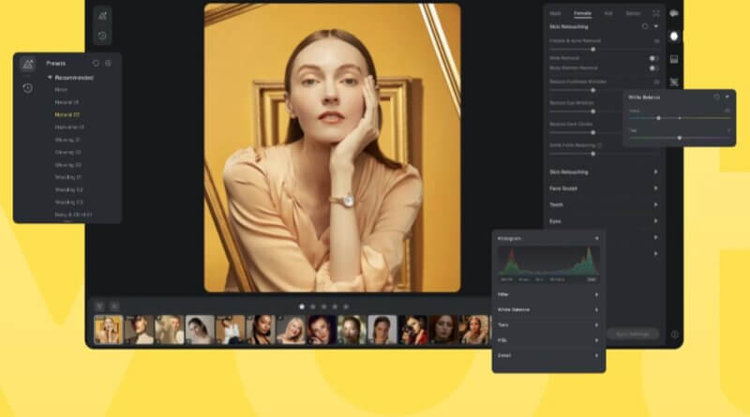Switch to the Female tab

coord(582,13)
